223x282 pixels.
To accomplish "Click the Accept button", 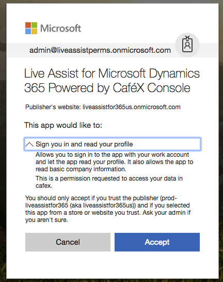I will [x=157, y=242].
